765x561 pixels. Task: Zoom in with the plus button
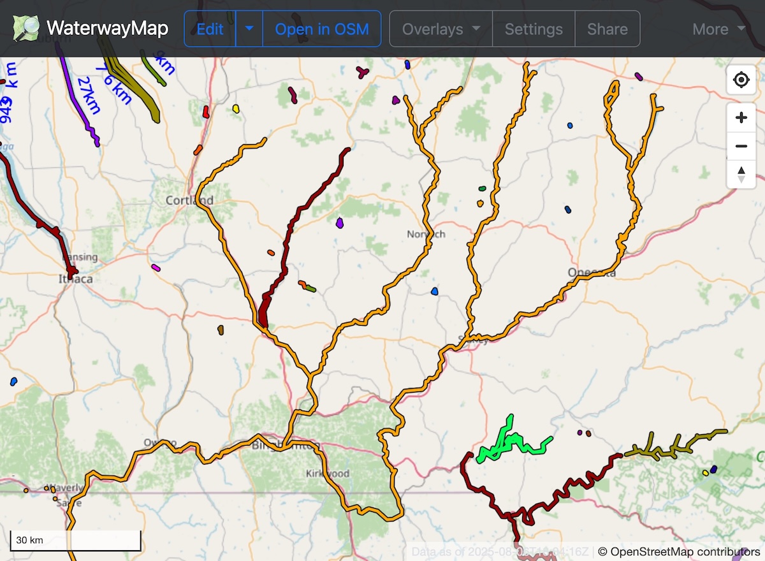pyautogui.click(x=741, y=118)
